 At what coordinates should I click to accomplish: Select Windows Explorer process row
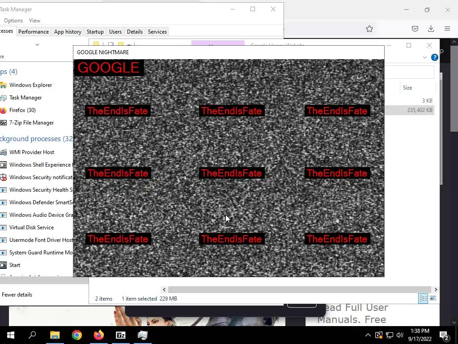point(37,85)
